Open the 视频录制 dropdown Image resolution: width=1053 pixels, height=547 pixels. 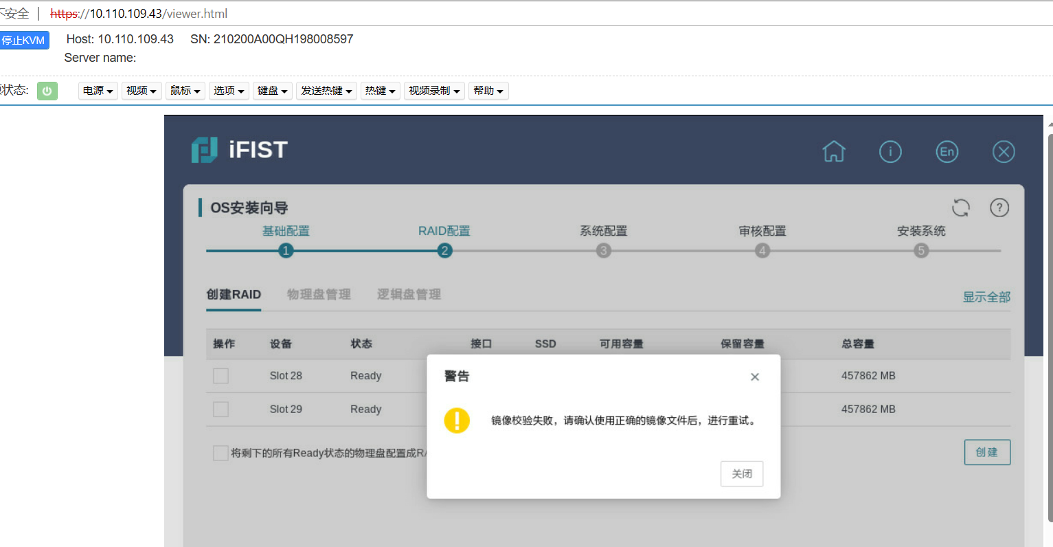click(x=434, y=91)
